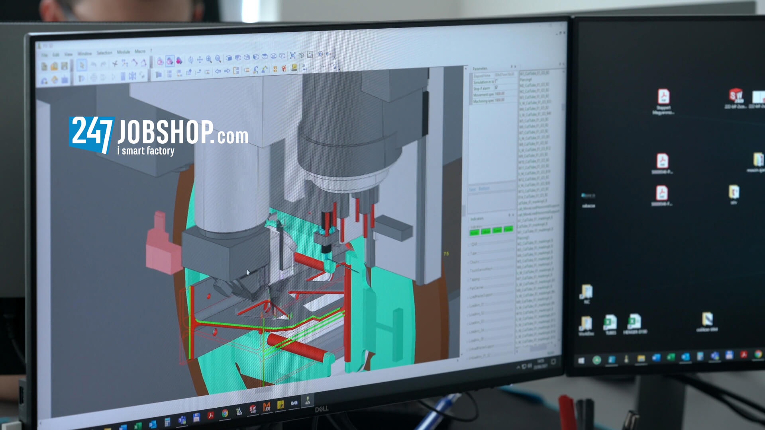Click pin dropdown of Parameters panel
The image size is (765, 430).
(x=512, y=66)
